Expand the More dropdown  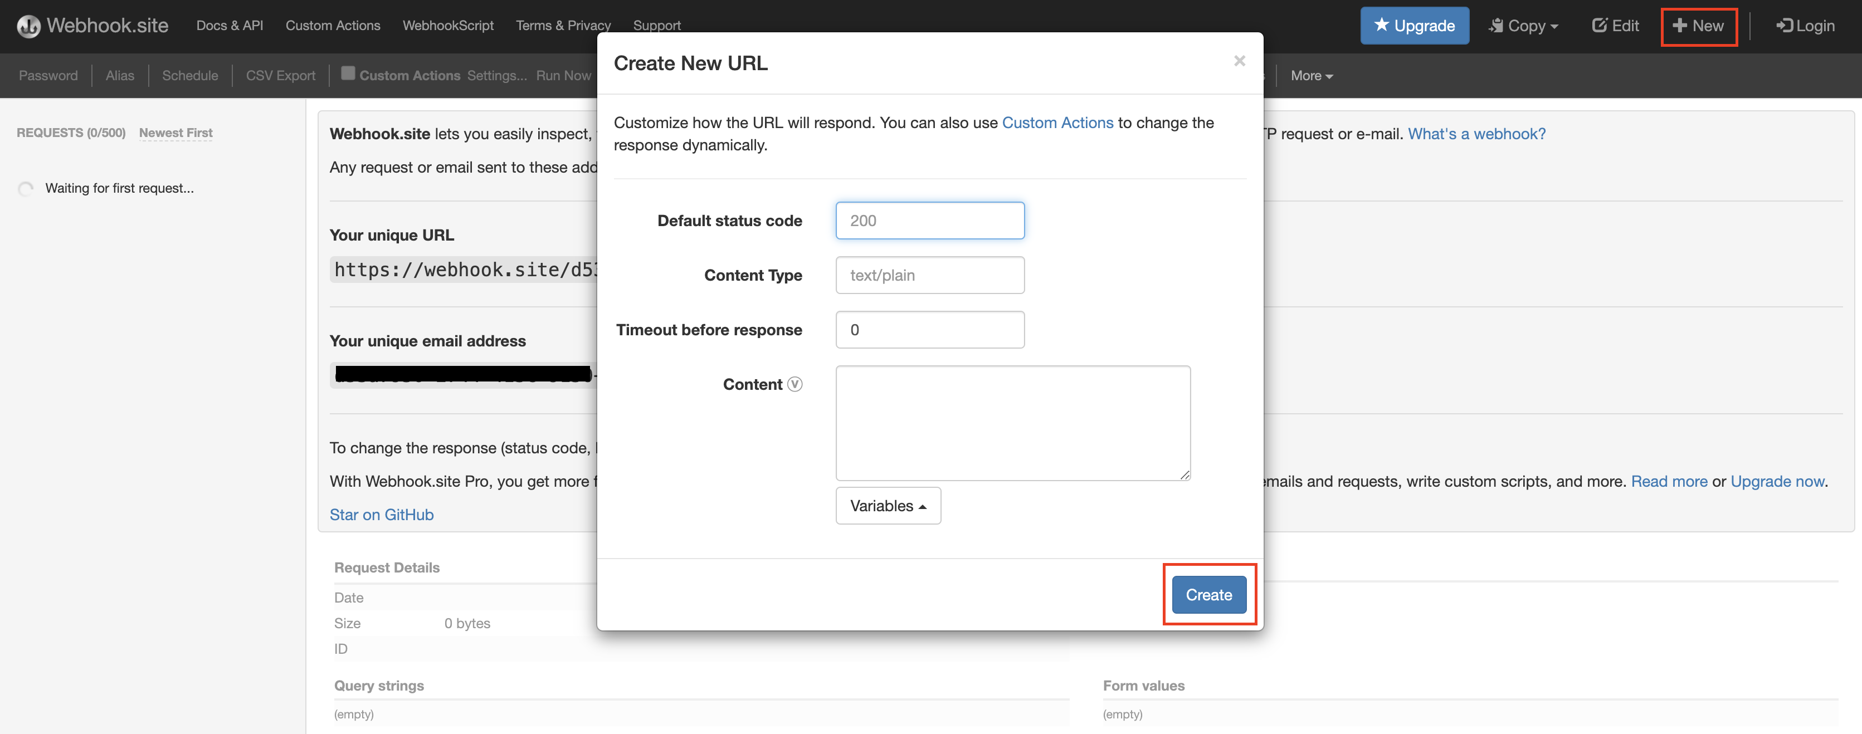click(x=1311, y=75)
